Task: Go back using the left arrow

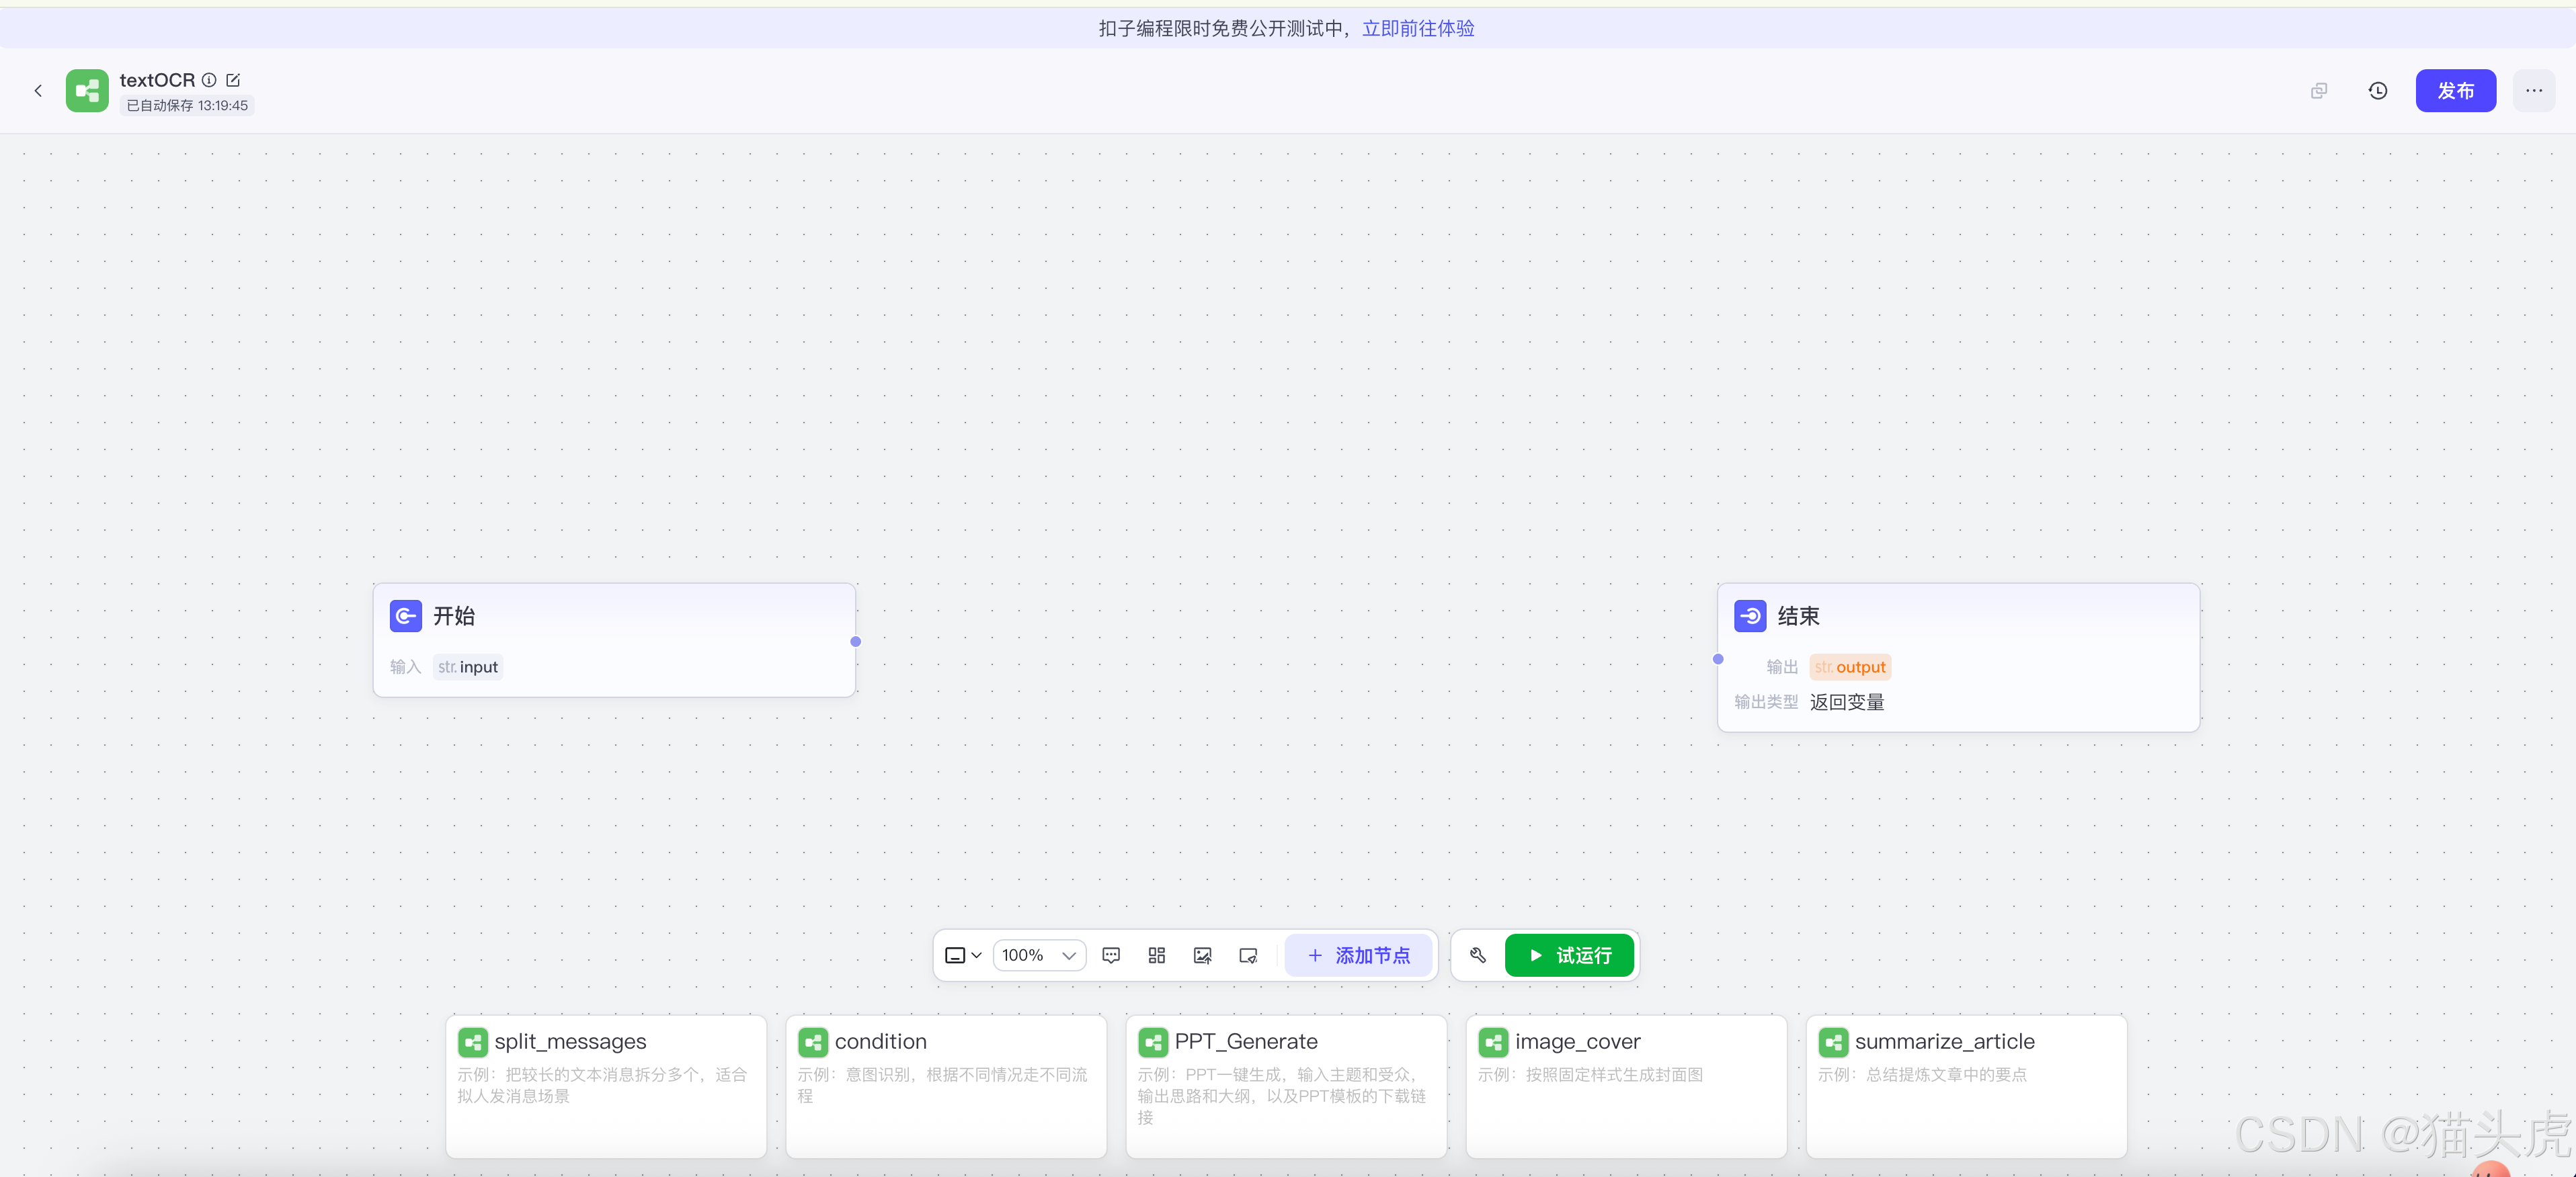Action: (38, 91)
